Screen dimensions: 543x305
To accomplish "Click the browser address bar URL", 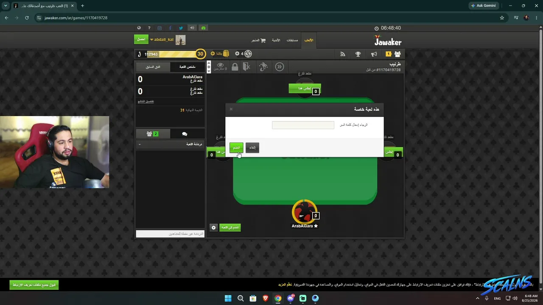I will coord(76,18).
